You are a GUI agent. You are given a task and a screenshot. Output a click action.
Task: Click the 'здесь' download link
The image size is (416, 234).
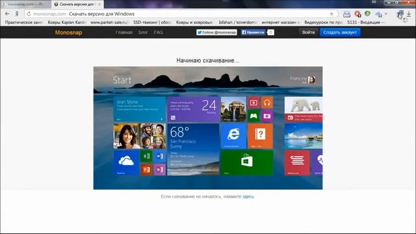[248, 196]
